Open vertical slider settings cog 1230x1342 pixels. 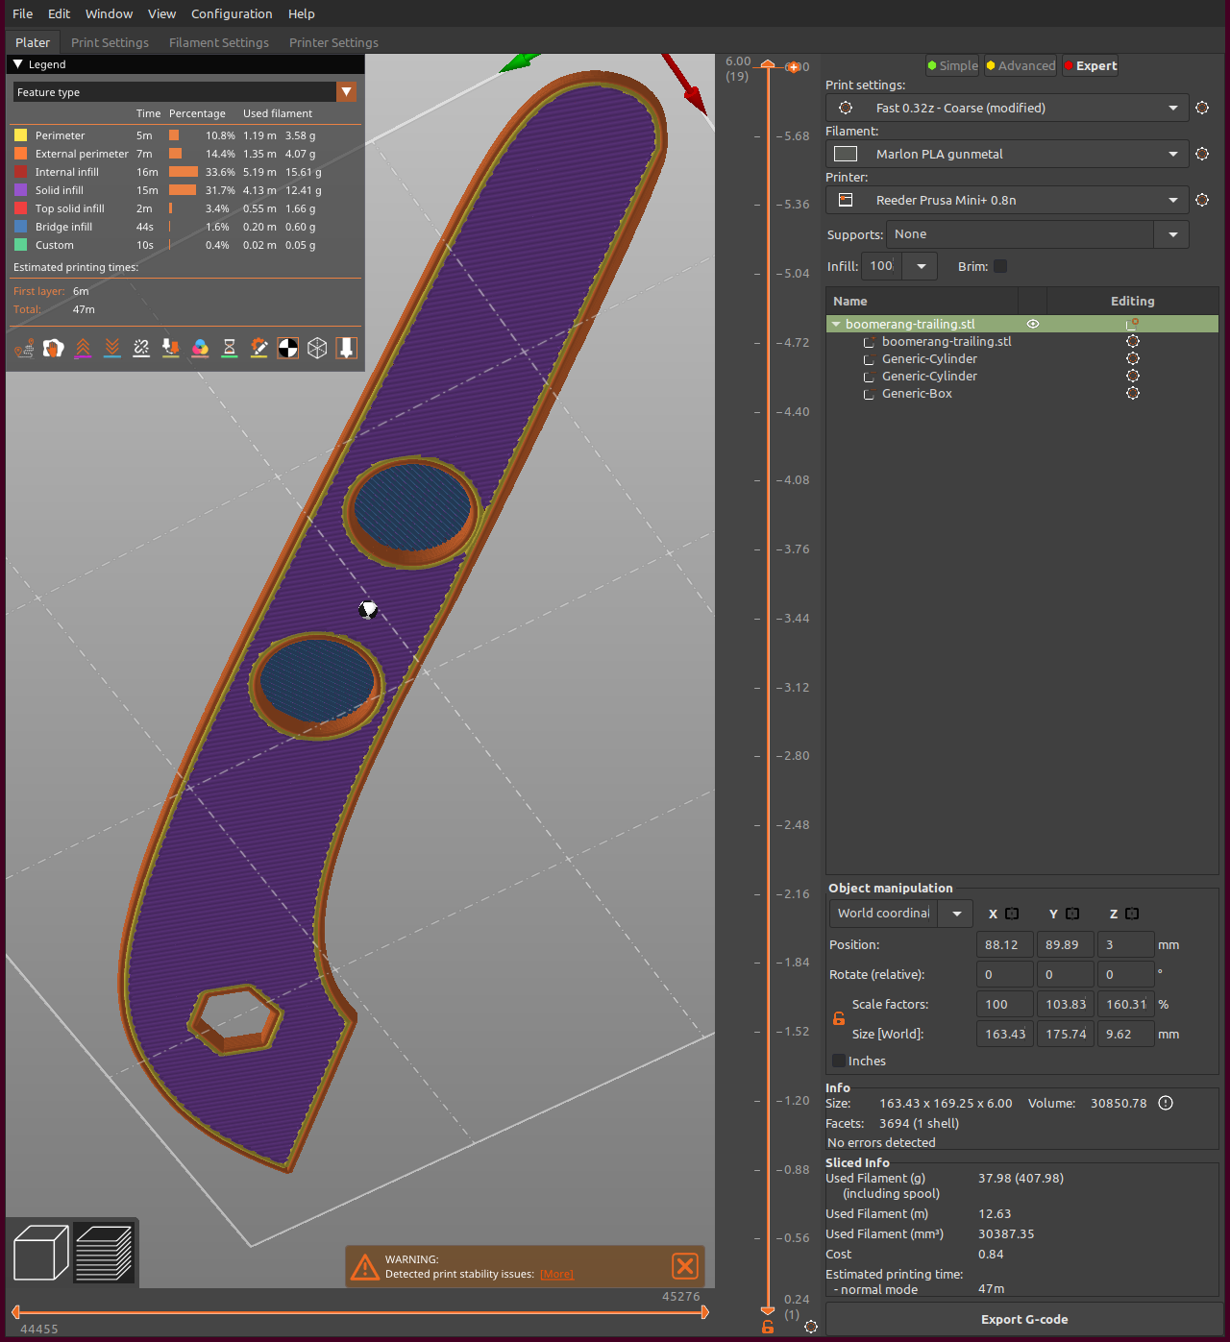(811, 1327)
